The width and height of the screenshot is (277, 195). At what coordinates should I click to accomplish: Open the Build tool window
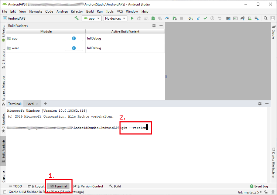(115, 186)
